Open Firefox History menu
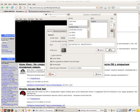Screen dimensions: 140x112 point(15,4)
